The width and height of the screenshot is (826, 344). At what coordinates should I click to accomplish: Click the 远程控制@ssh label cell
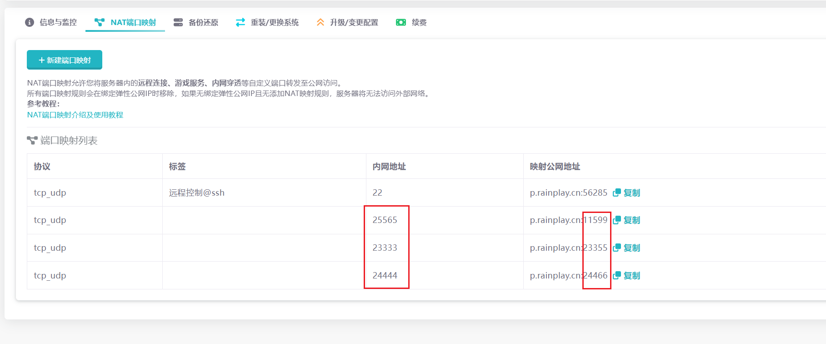point(196,192)
